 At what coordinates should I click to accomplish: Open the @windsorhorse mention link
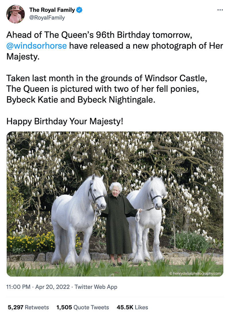pos(37,46)
